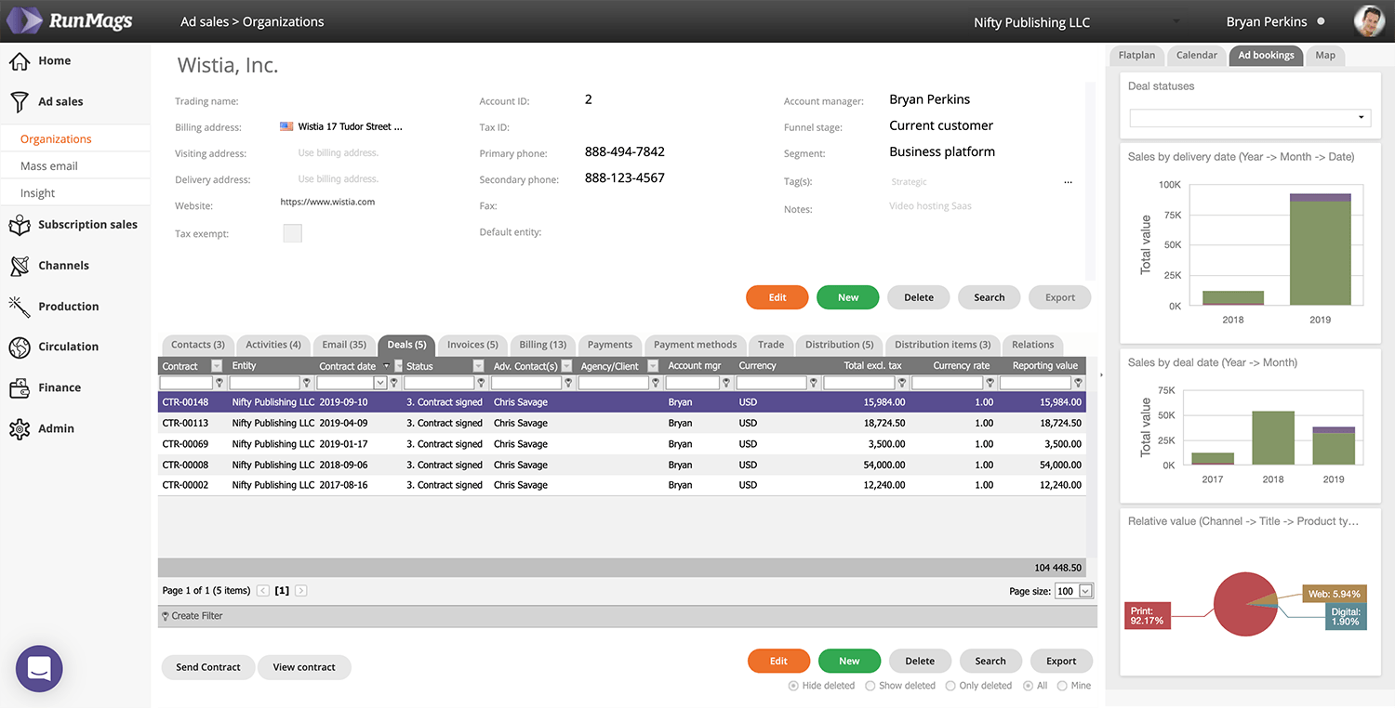
Task: Click filter icon beside Entity filter box
Action: 308,383
